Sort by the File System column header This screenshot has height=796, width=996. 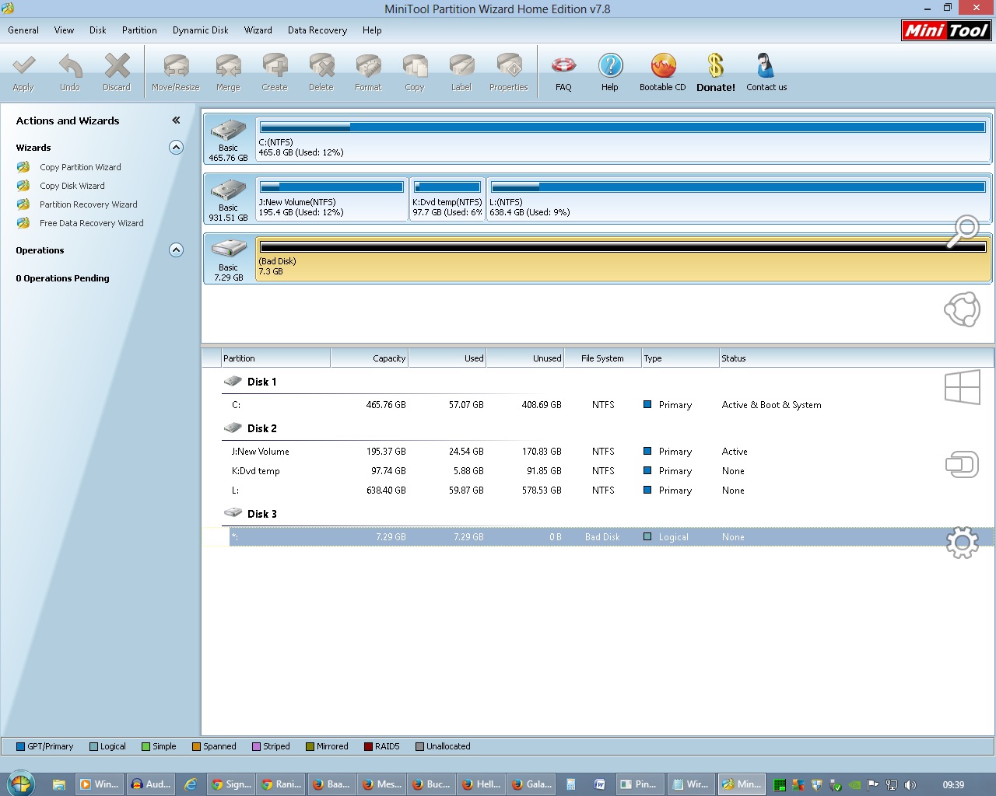pos(603,358)
